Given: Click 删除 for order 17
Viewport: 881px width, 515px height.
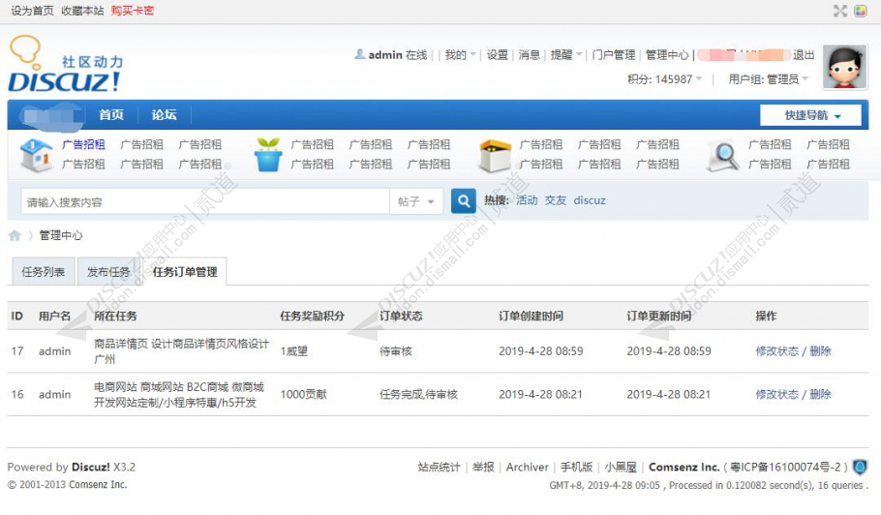Looking at the screenshot, I should tap(820, 351).
